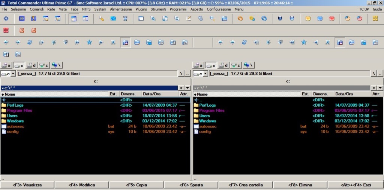This screenshot has height=190, width=384.
Task: Select drive c in the left panel drive bar
Action: pyautogui.click(x=19, y=65)
